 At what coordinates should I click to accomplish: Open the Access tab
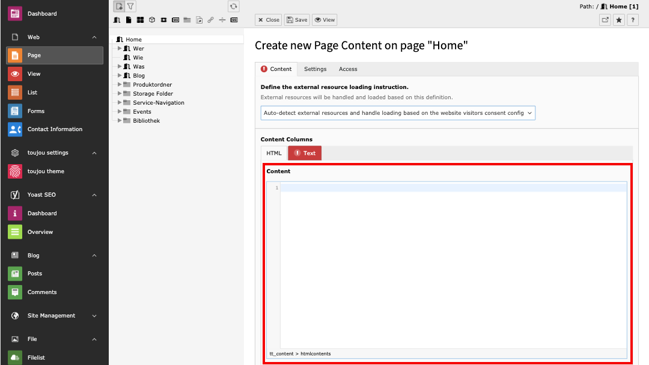(x=348, y=69)
